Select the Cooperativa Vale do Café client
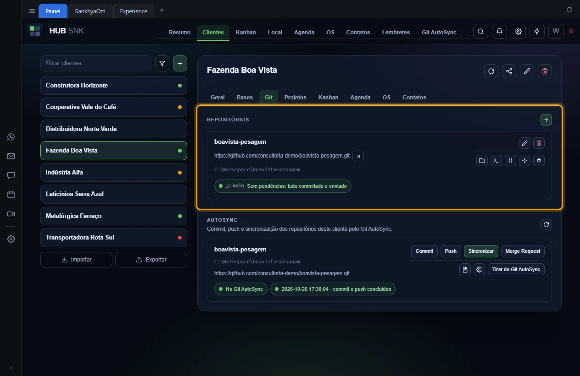The width and height of the screenshot is (580, 376). [x=114, y=107]
